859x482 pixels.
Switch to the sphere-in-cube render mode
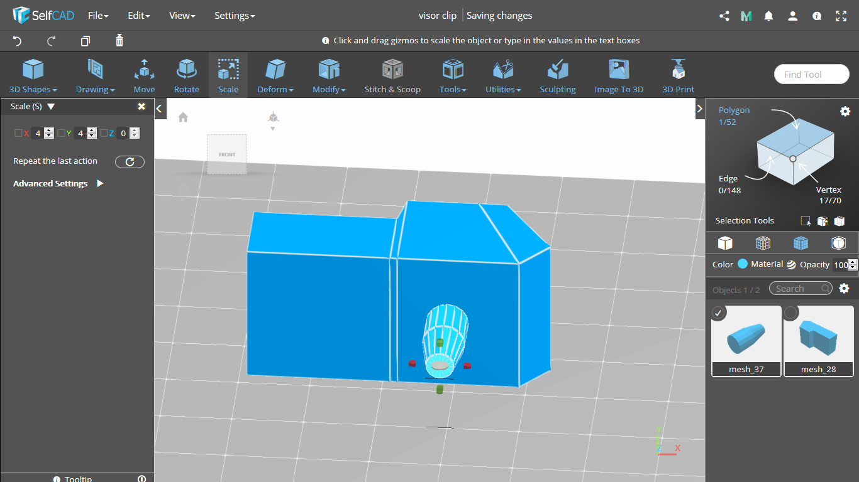pos(838,243)
